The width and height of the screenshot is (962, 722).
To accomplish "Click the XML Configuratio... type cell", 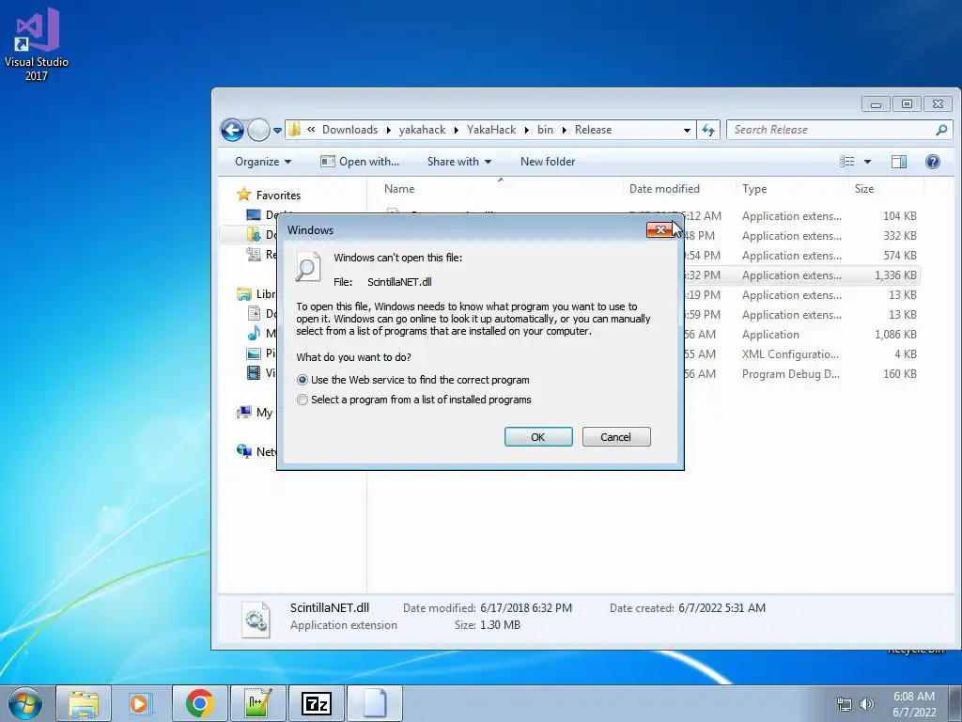I will (x=790, y=354).
